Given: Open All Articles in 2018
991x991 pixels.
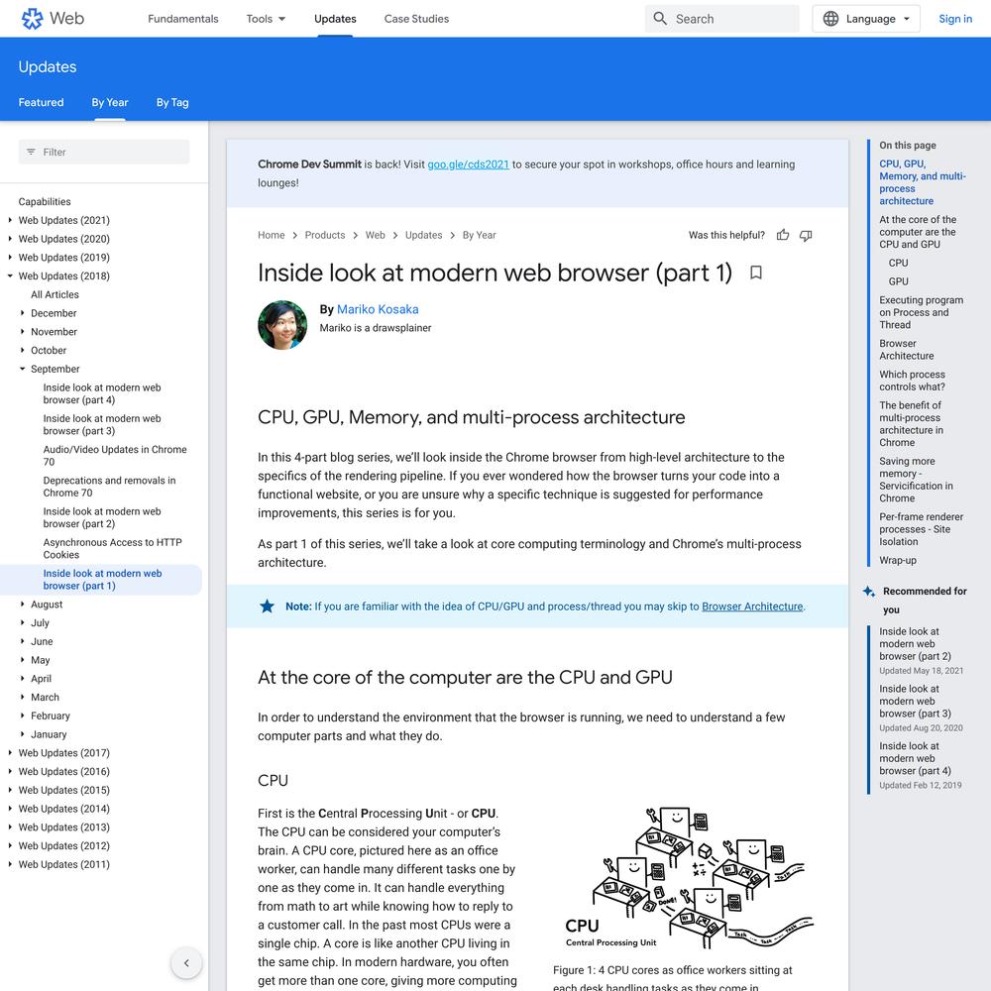Looking at the screenshot, I should click(x=55, y=294).
